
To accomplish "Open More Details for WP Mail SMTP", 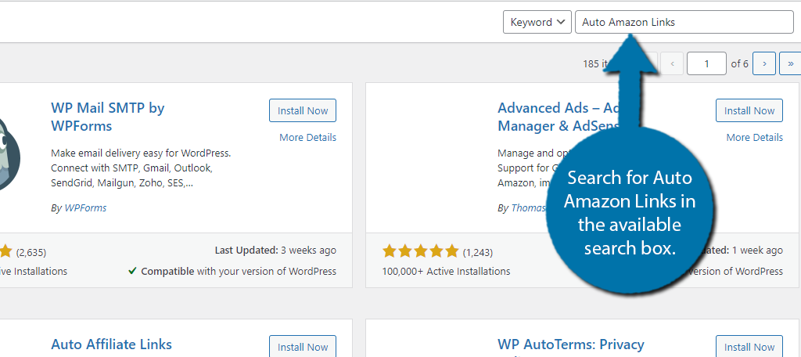I will coord(307,137).
